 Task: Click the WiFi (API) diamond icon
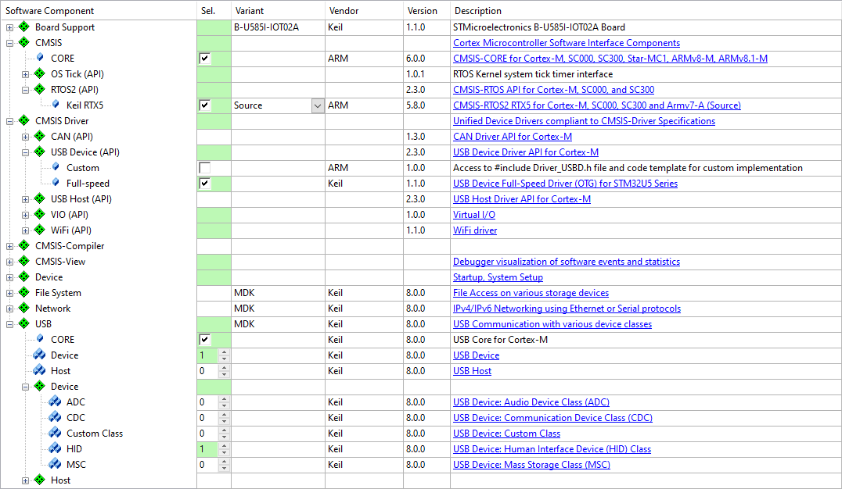(39, 230)
